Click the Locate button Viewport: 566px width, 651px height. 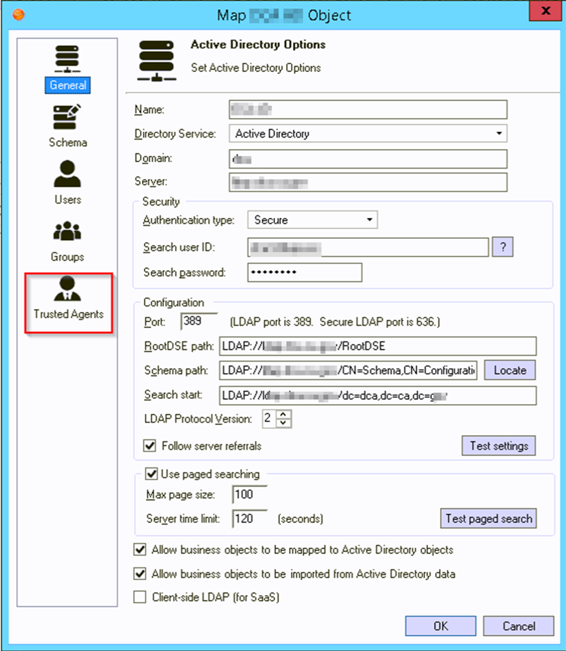point(510,370)
